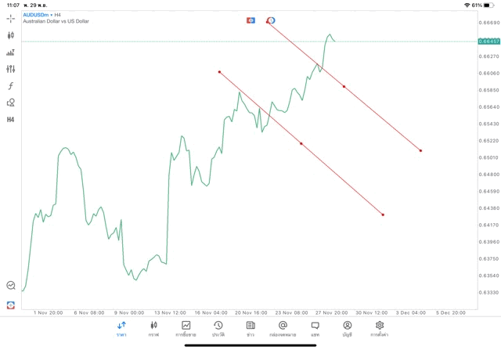Tap the red-blue one-click trading icon

(x=250, y=20)
